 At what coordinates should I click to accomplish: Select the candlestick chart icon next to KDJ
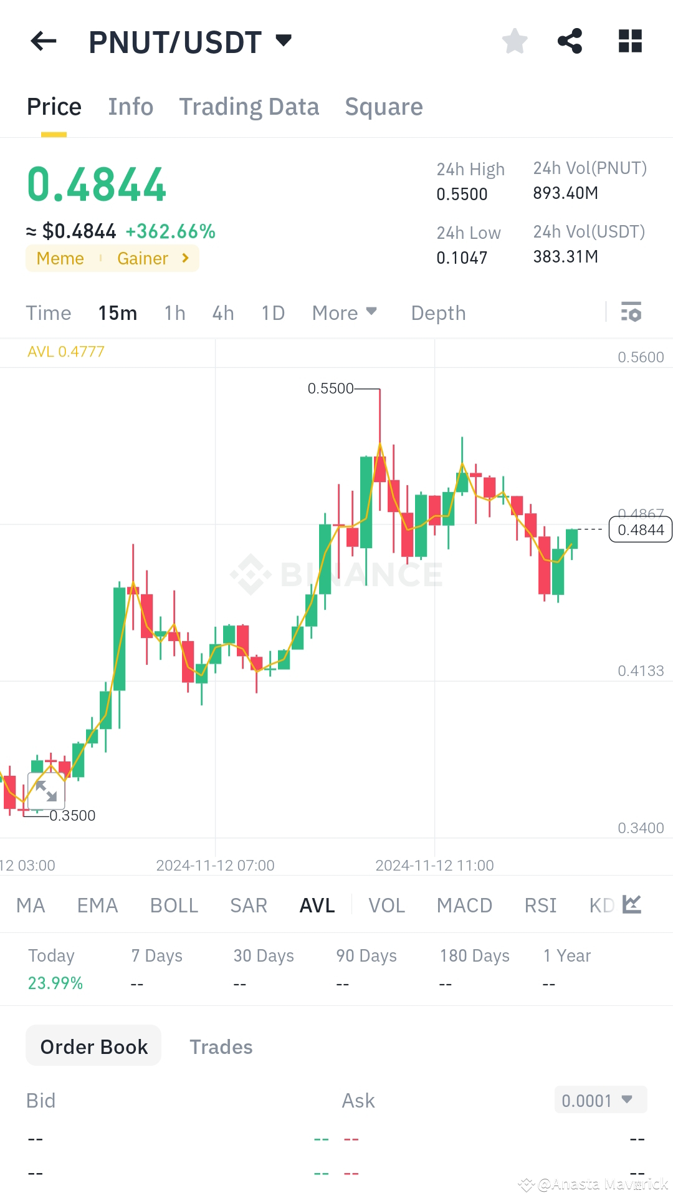631,905
